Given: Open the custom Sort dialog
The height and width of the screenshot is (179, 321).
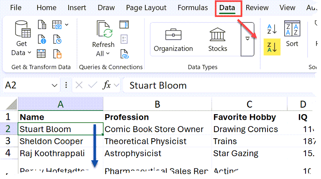Looking at the screenshot, I should click(292, 34).
